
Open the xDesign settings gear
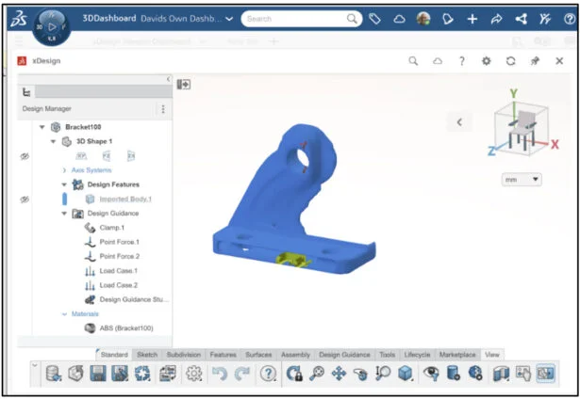(486, 60)
